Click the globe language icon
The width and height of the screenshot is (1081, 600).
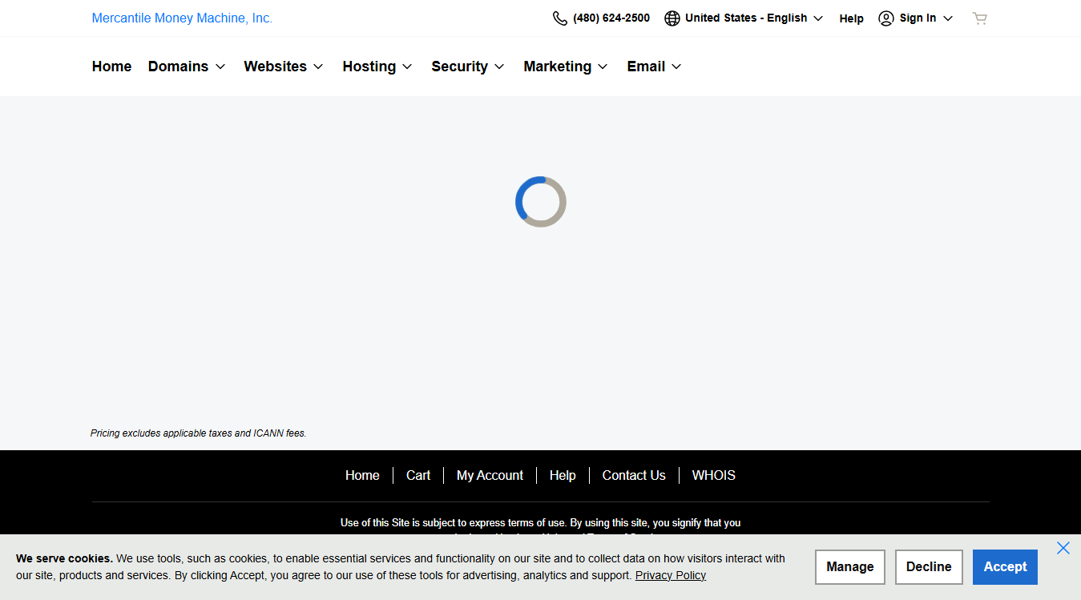[x=672, y=18]
